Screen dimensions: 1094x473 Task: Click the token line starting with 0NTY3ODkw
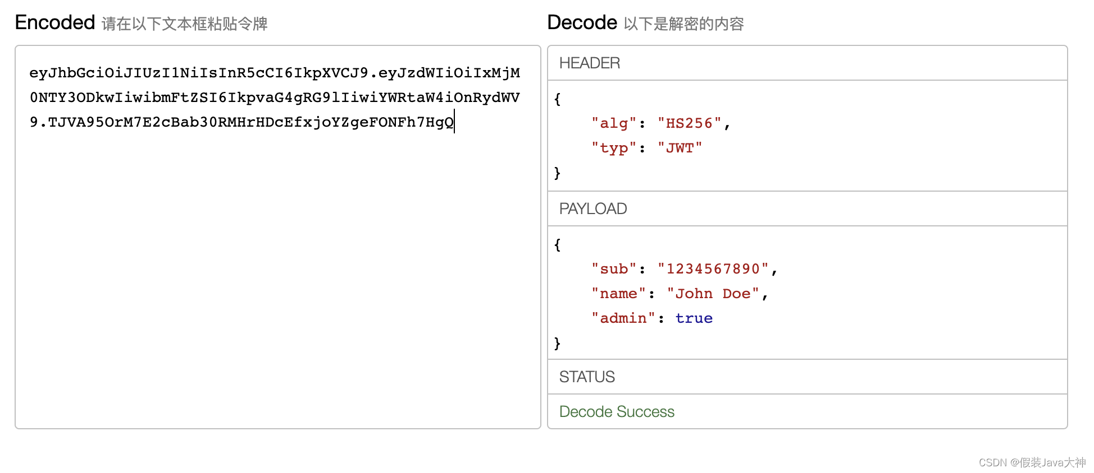275,98
